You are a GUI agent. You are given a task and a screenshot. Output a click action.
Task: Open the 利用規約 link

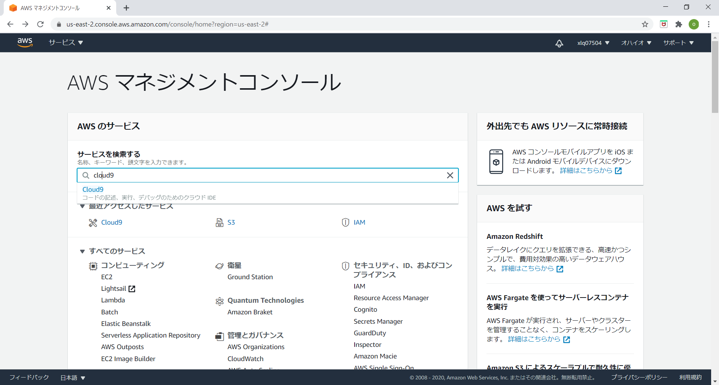[x=690, y=378]
